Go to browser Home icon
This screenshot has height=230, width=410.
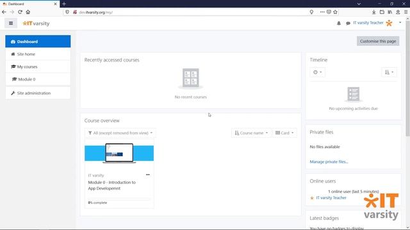click(28, 12)
